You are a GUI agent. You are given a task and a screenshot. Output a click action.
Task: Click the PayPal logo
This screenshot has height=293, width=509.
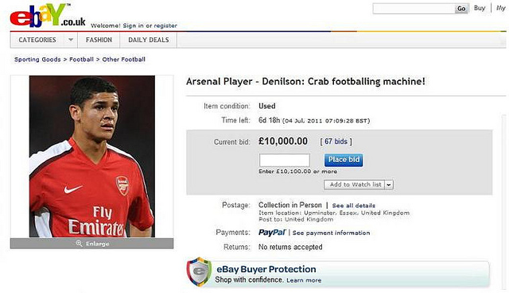272,233
